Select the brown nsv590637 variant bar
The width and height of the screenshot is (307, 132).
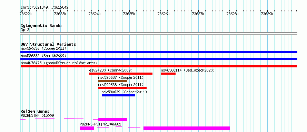113,81
